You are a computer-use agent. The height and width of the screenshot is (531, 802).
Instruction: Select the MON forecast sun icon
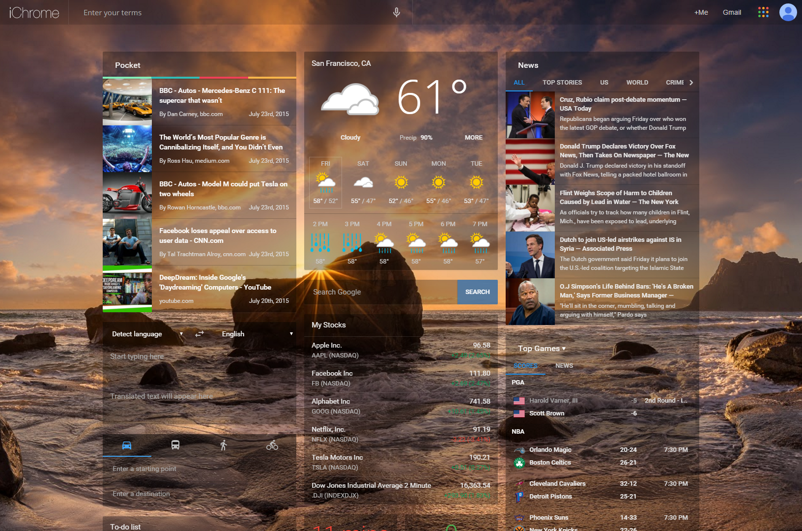coord(438,182)
